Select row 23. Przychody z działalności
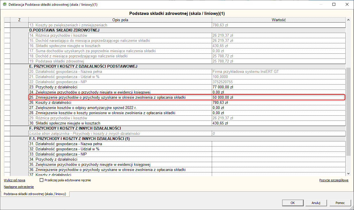The width and height of the screenshot is (354, 210). pos(120,87)
